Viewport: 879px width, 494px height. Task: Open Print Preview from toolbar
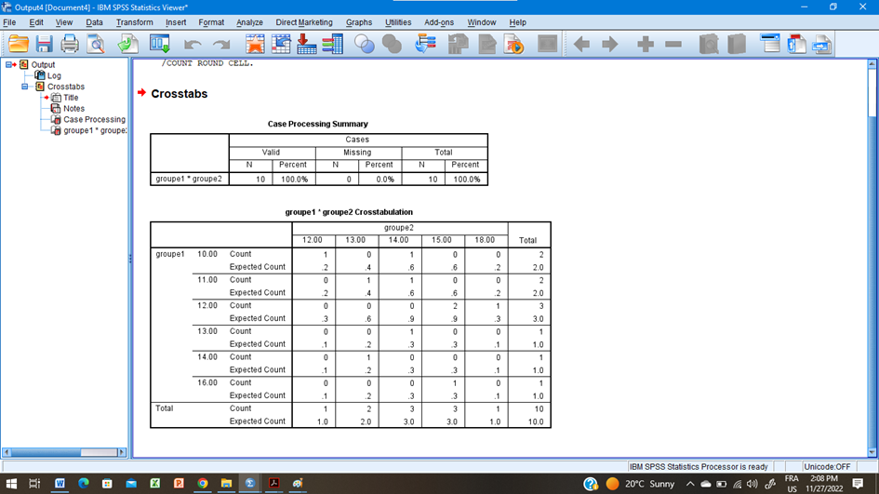[96, 44]
